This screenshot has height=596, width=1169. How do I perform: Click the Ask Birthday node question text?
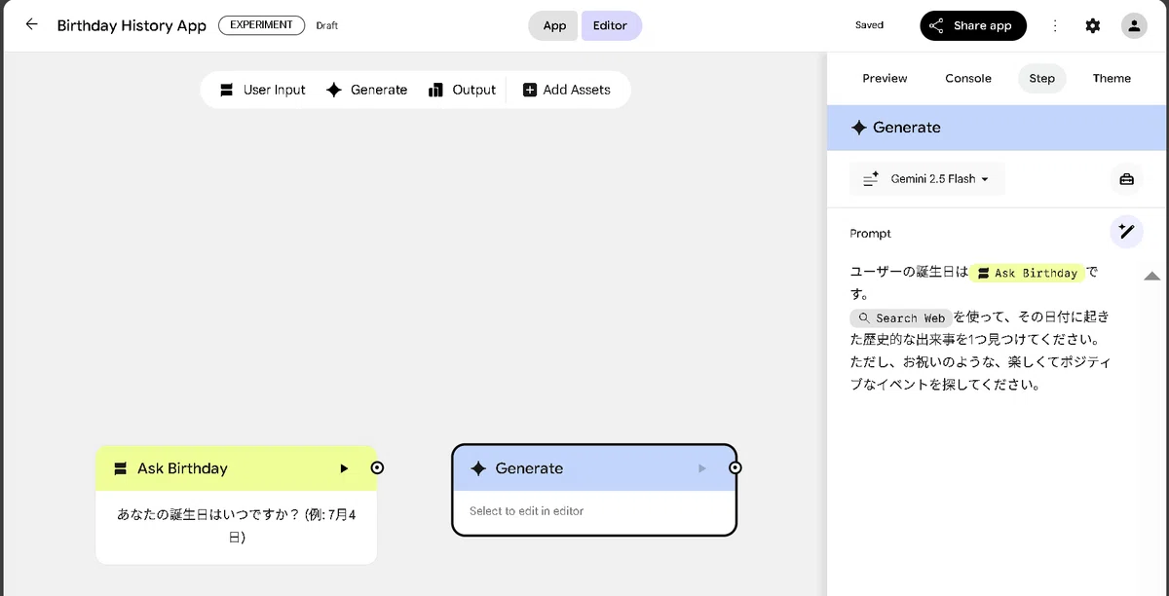click(x=236, y=525)
